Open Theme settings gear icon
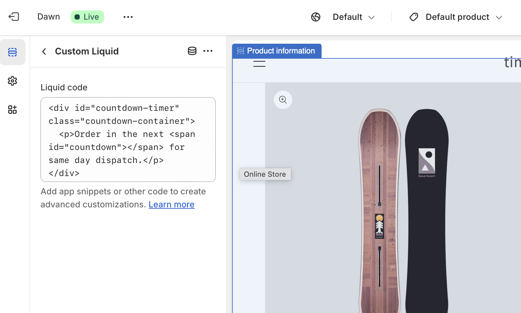Image resolution: width=521 pixels, height=313 pixels. 12,81
